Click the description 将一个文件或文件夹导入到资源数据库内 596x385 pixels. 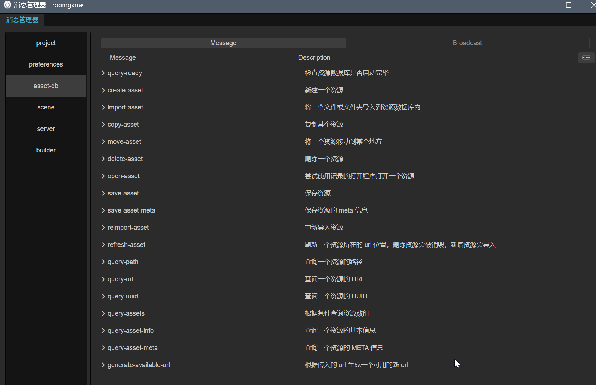coord(362,107)
